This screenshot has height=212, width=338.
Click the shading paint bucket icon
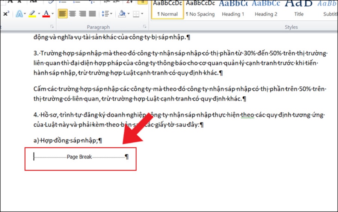tap(121, 14)
